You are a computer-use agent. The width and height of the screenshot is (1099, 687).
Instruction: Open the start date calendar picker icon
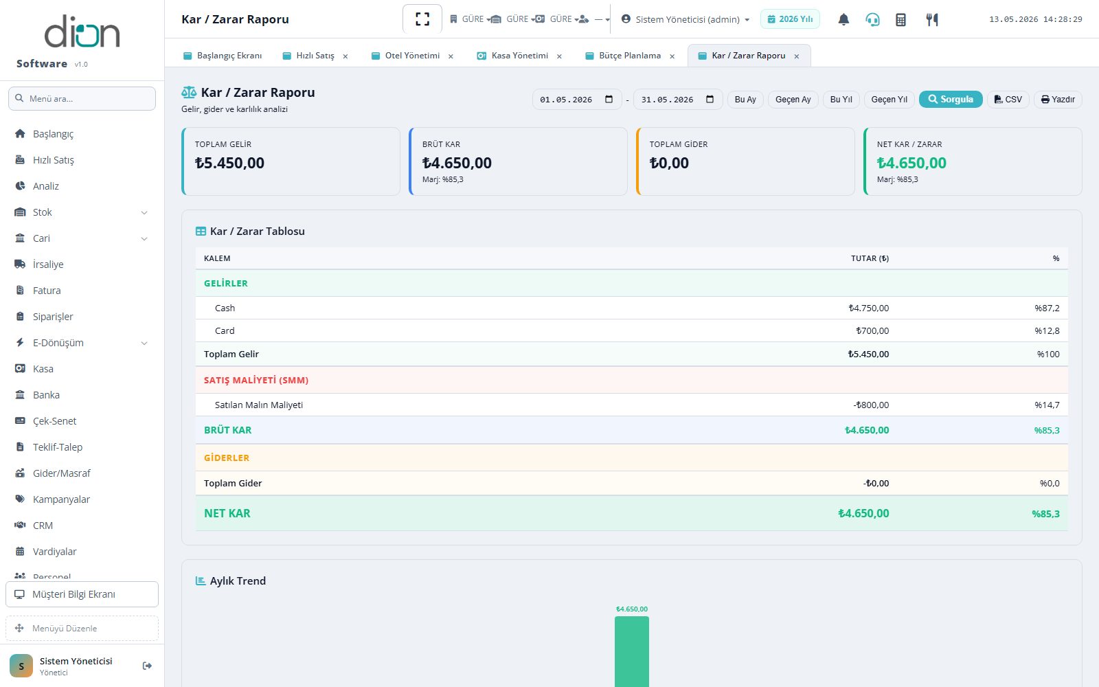point(609,100)
